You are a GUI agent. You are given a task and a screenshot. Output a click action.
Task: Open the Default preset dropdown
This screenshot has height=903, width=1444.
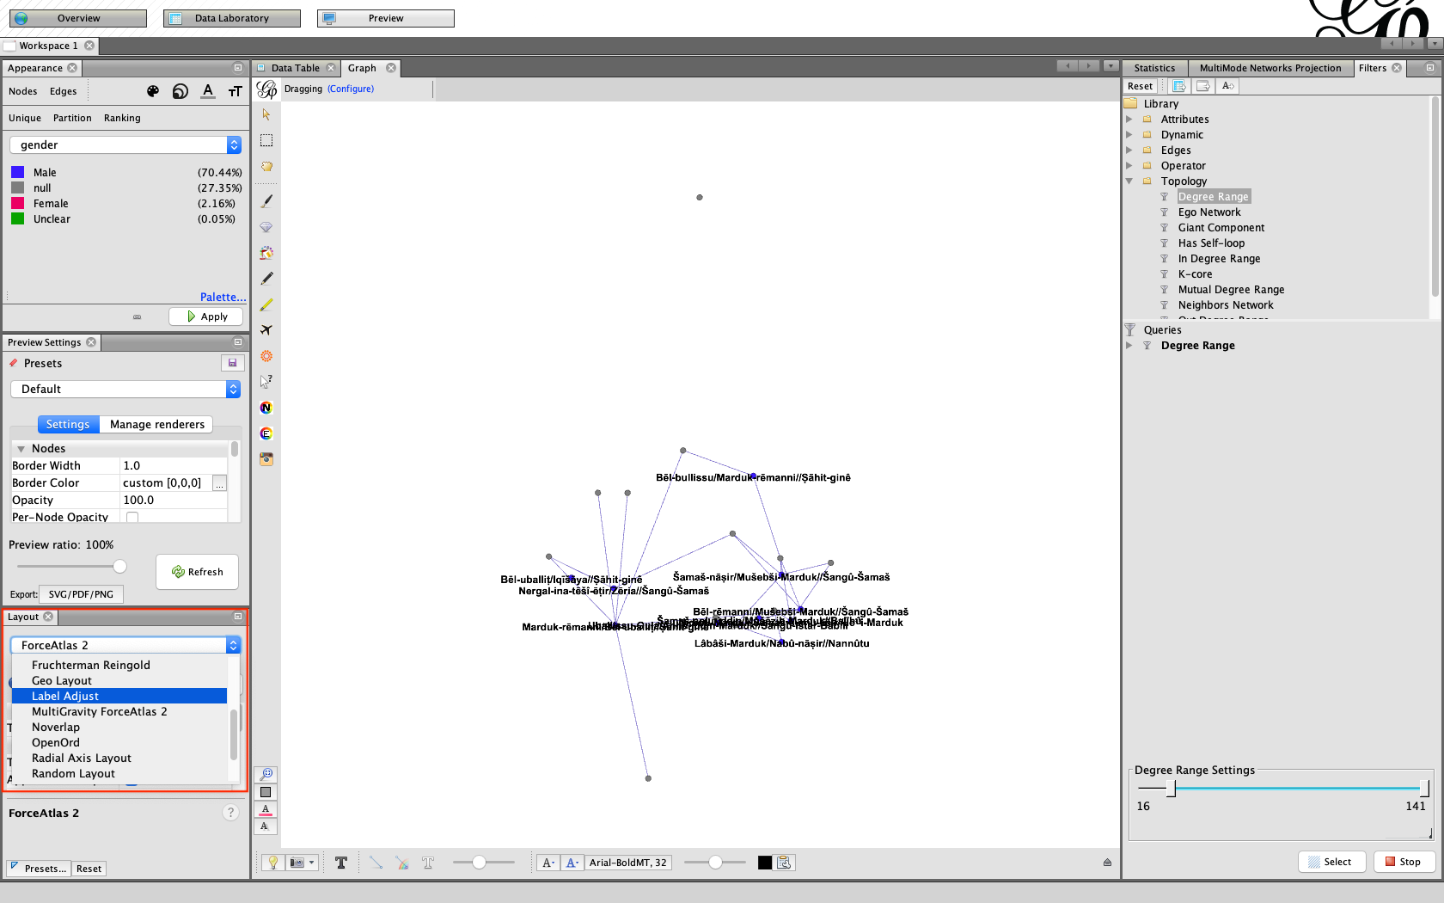(x=125, y=389)
